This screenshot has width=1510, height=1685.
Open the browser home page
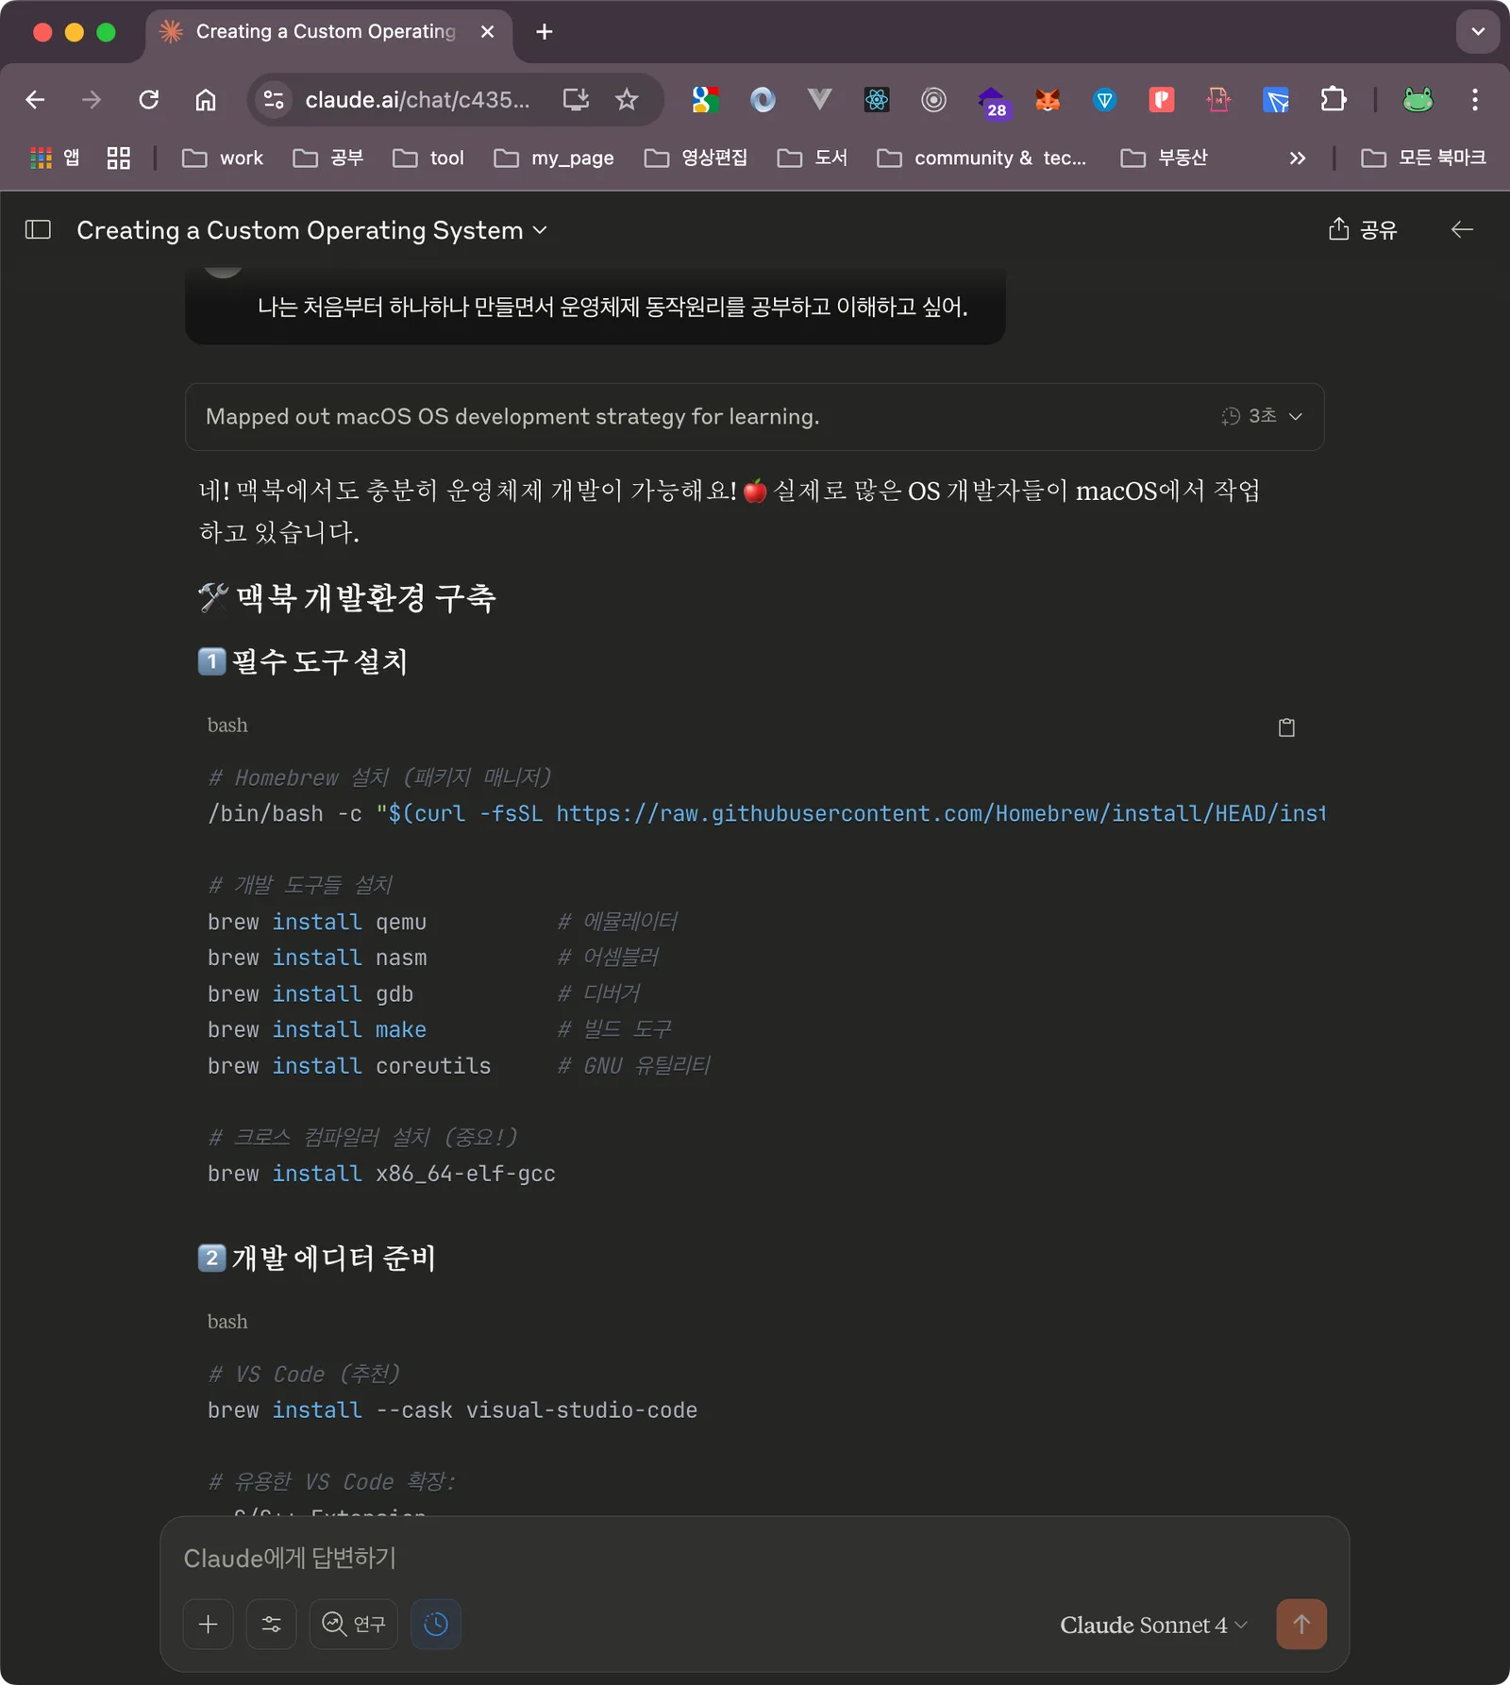206,100
